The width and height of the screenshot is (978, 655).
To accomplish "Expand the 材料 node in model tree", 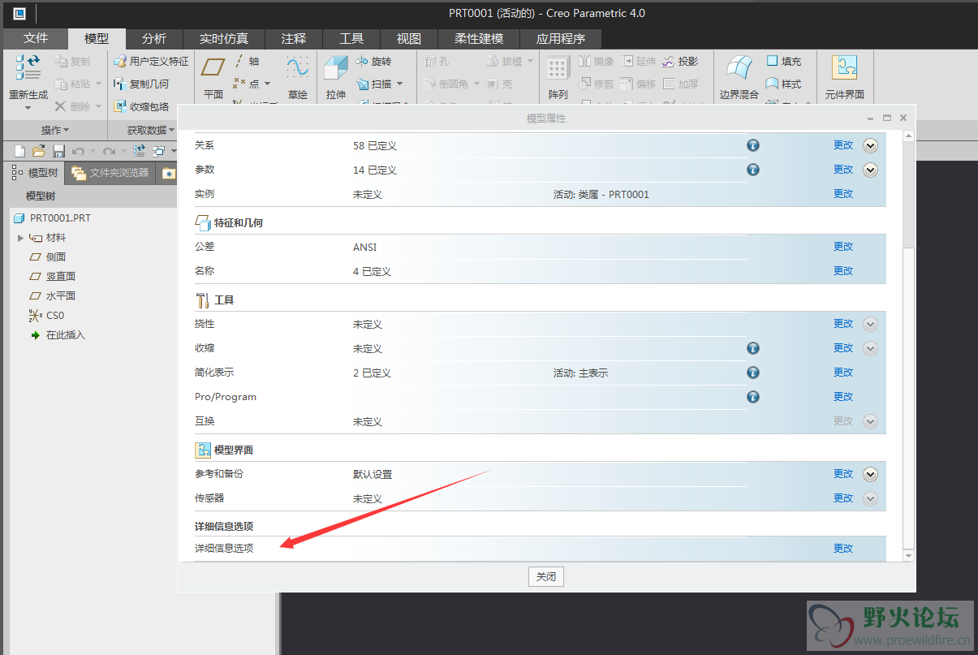I will 21,238.
